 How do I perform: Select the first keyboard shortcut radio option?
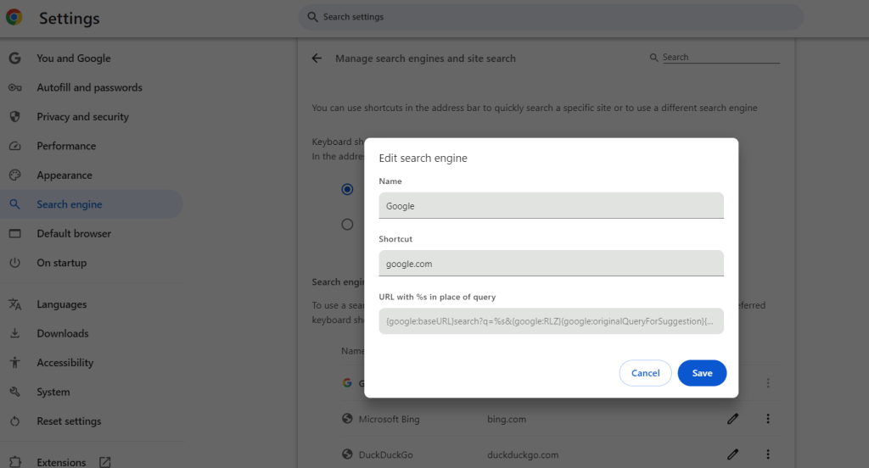coord(347,189)
